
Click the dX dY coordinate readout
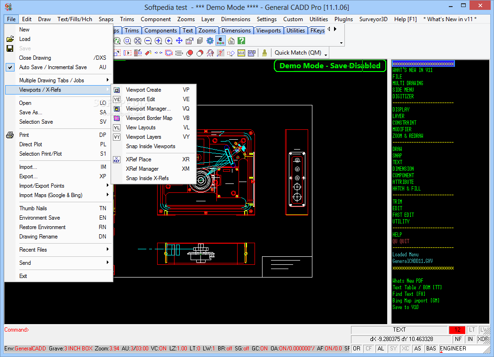401,339
